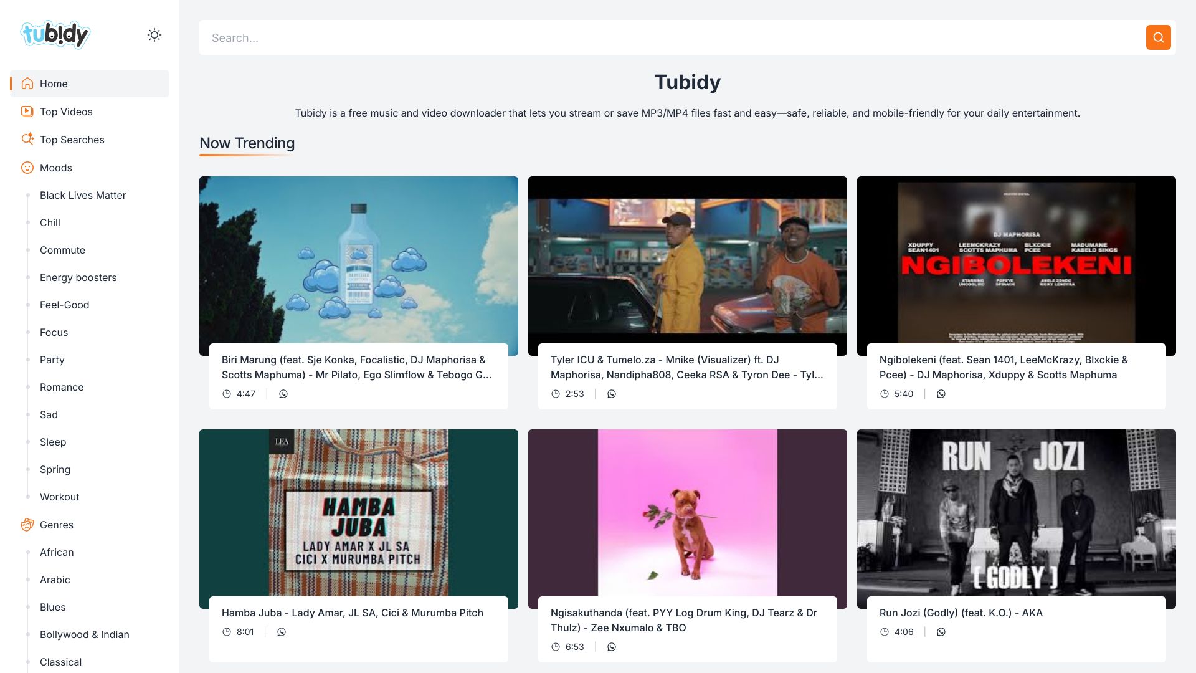Click the orange search button
Image resolution: width=1196 pixels, height=673 pixels.
click(x=1158, y=37)
